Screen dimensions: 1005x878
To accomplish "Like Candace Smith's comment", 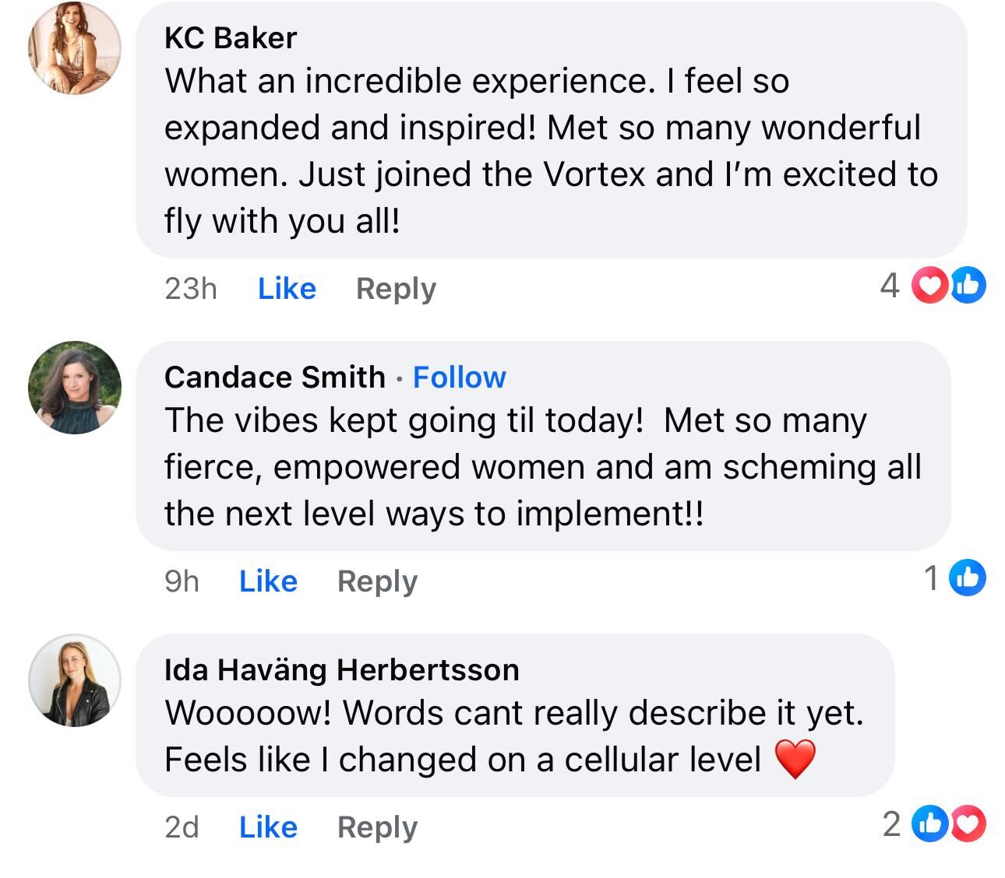I will (x=268, y=581).
